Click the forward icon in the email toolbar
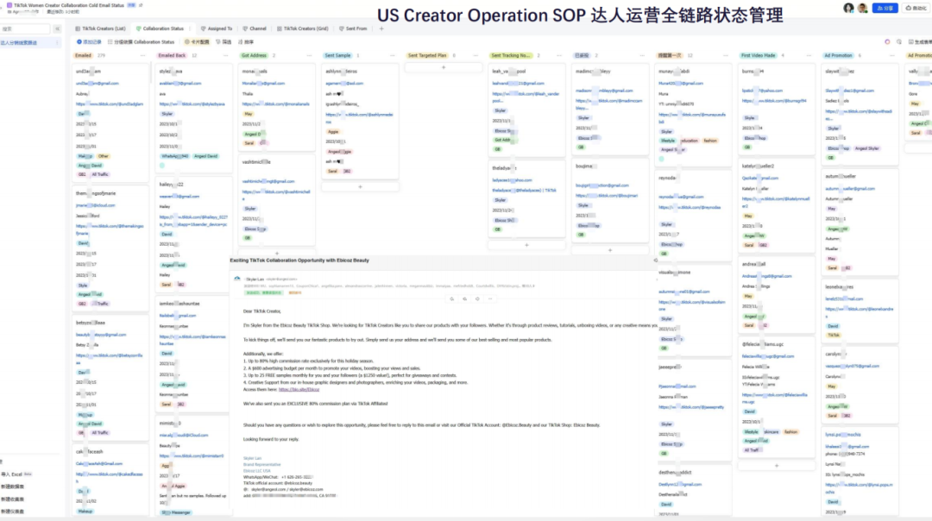 click(477, 298)
